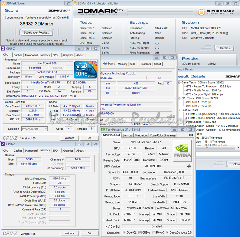Open the Processor #1 selection dropdown
240x237 pixels.
coord(45,129)
